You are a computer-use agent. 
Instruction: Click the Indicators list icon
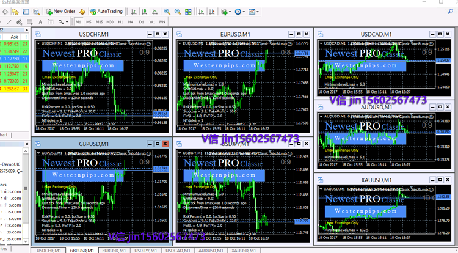pyautogui.click(x=224, y=12)
